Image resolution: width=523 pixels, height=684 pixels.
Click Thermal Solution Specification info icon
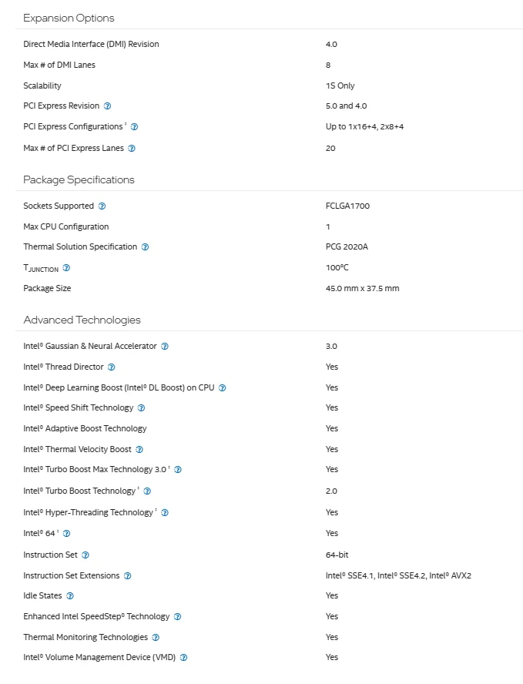coord(145,247)
